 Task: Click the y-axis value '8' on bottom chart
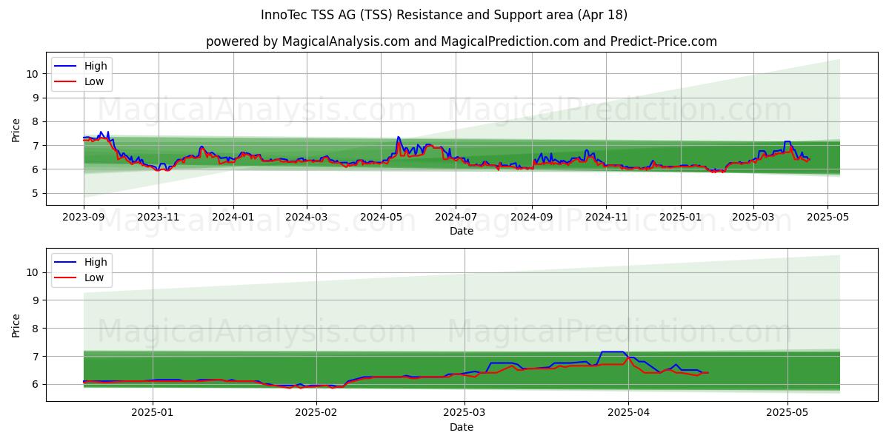(36, 329)
